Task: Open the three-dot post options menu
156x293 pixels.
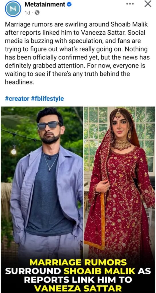Action: point(130,4)
